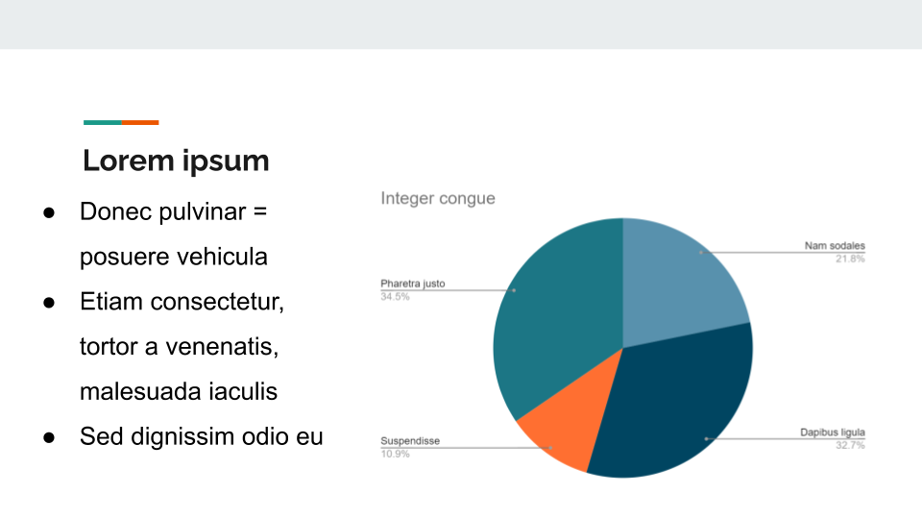
Task: Click the 'Integer congue' chart title
Action: [x=438, y=198]
